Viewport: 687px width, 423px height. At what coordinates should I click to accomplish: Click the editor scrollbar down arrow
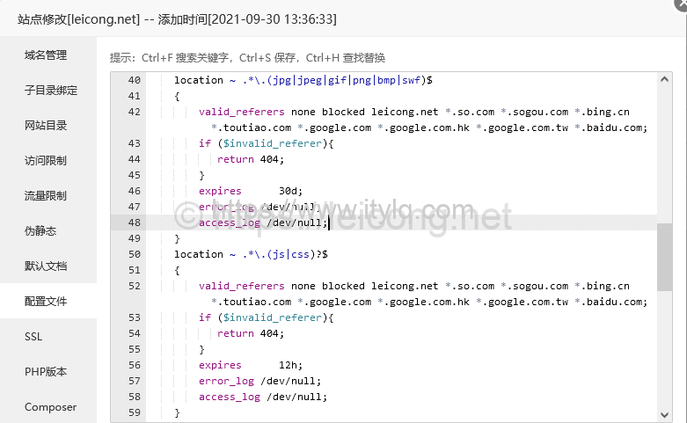point(664,413)
